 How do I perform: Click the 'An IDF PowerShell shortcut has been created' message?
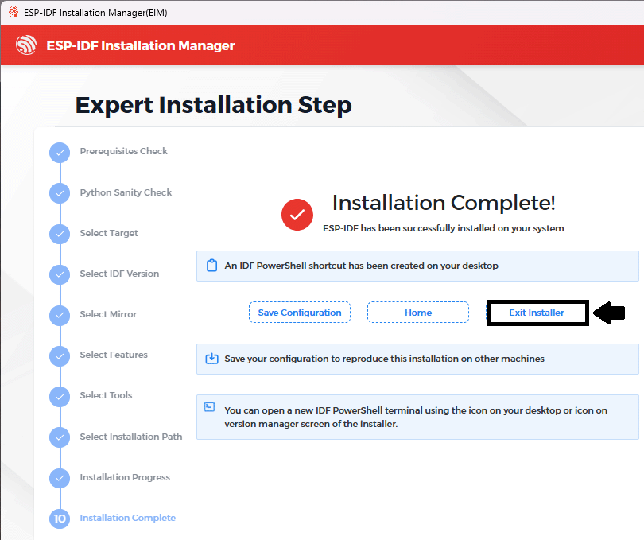pyautogui.click(x=362, y=266)
